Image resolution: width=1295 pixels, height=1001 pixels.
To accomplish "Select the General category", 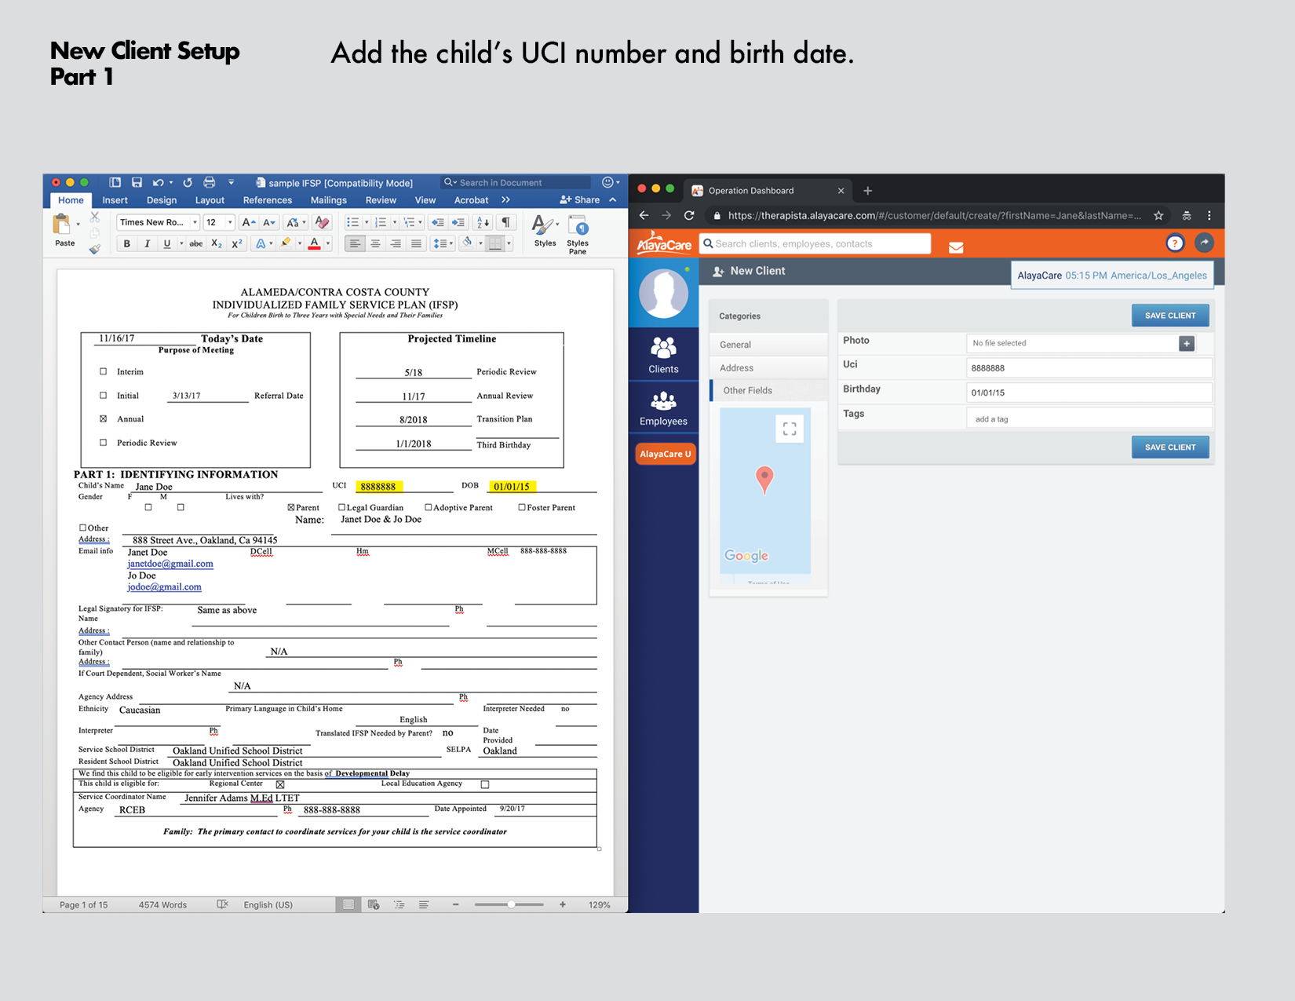I will coord(768,345).
